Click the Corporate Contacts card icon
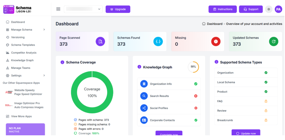 (144, 120)
